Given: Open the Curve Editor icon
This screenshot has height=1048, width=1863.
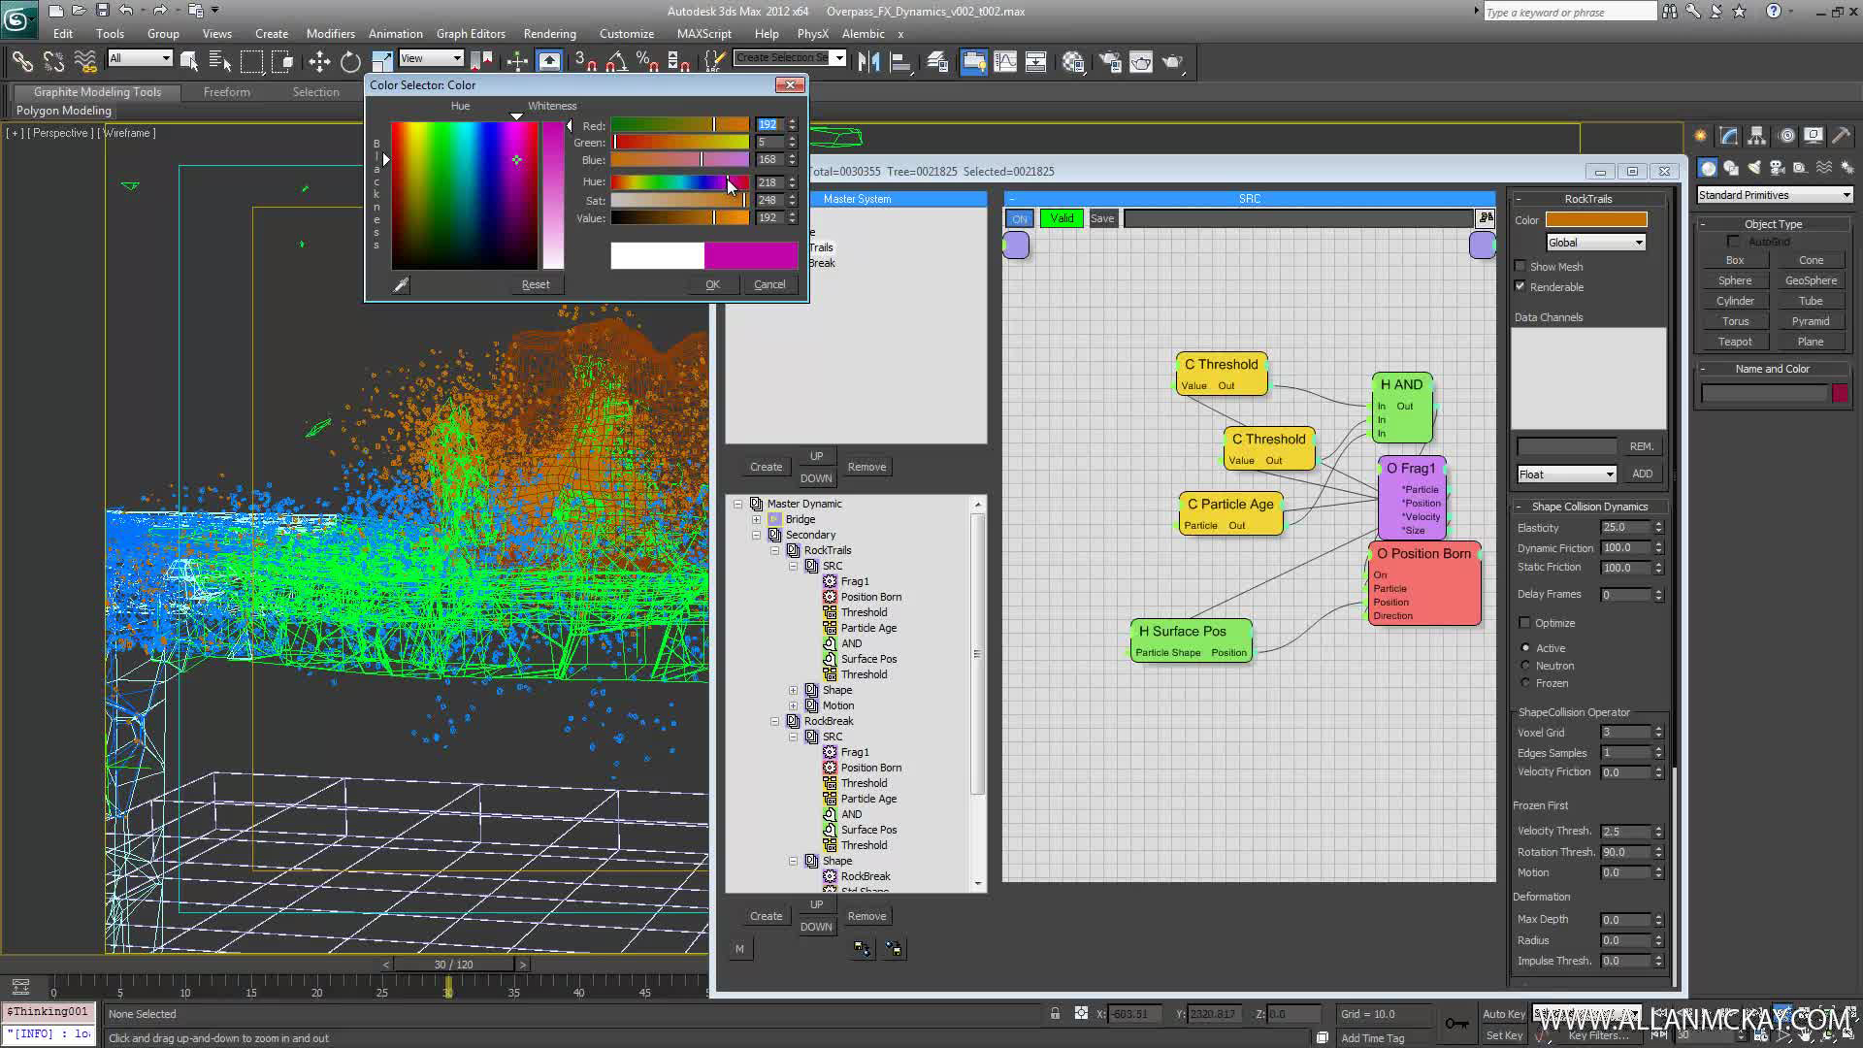Looking at the screenshot, I should click(1005, 61).
